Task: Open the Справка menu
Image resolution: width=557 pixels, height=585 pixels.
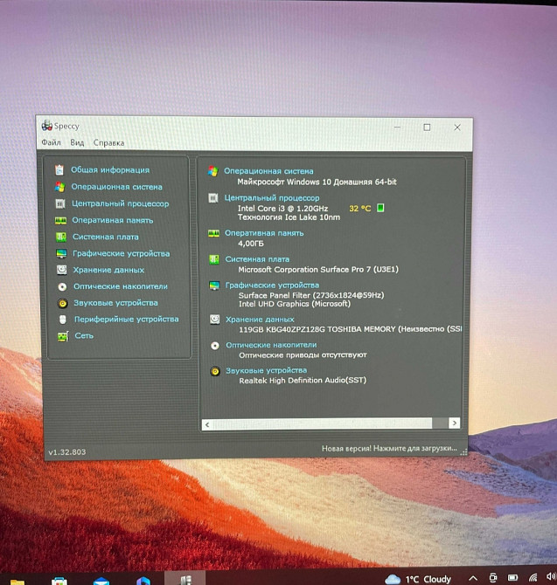Action: click(x=108, y=142)
